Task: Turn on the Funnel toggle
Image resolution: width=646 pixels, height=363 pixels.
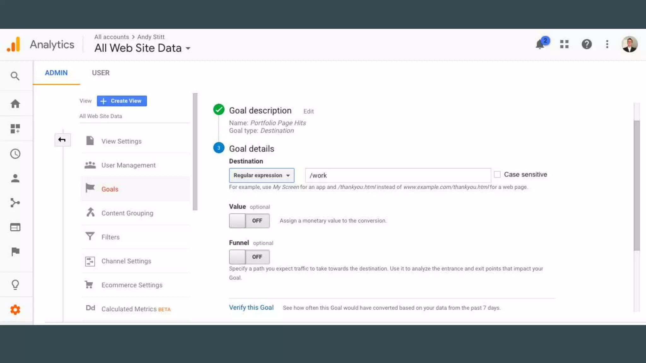Action: point(249,257)
